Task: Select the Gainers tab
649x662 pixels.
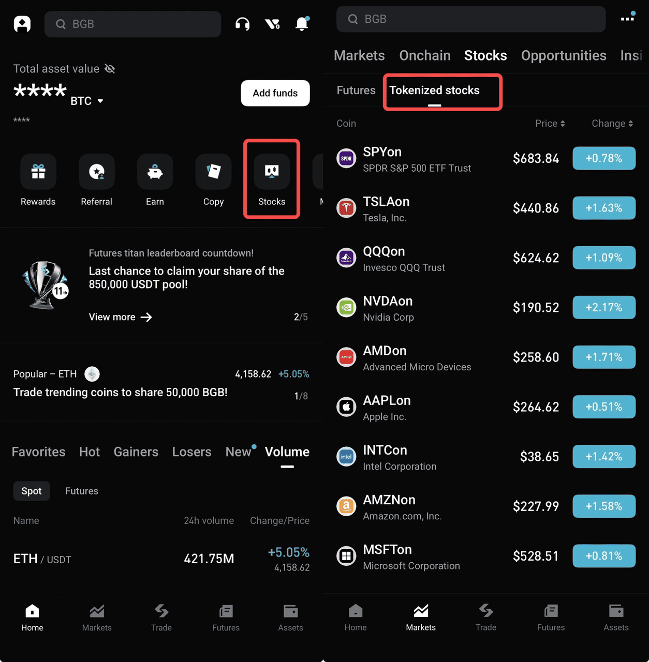Action: (x=136, y=452)
